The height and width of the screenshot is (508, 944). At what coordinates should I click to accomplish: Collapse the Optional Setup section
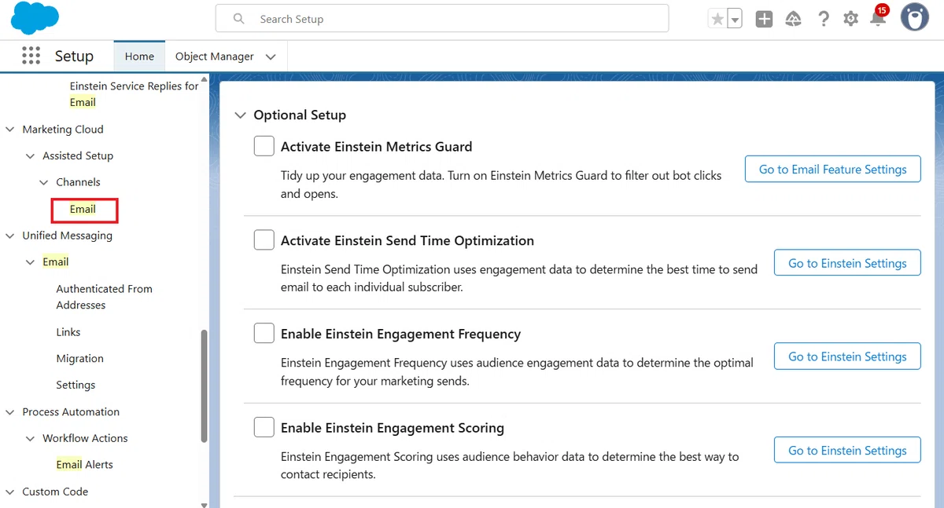tap(240, 115)
